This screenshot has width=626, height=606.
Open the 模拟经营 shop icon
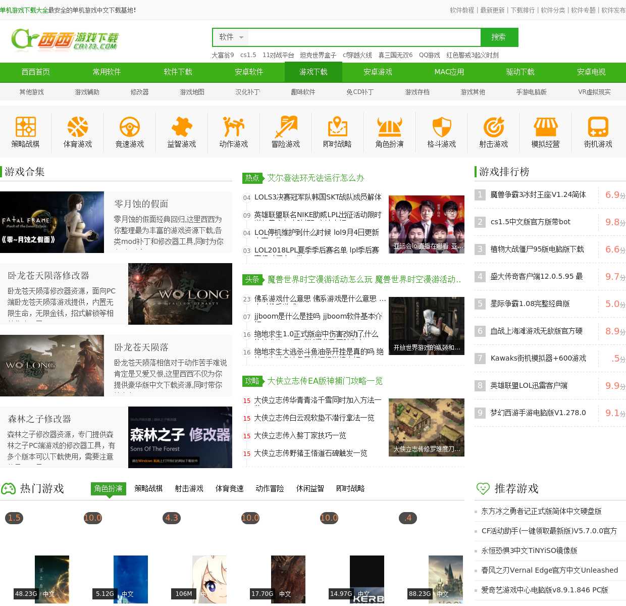546,127
